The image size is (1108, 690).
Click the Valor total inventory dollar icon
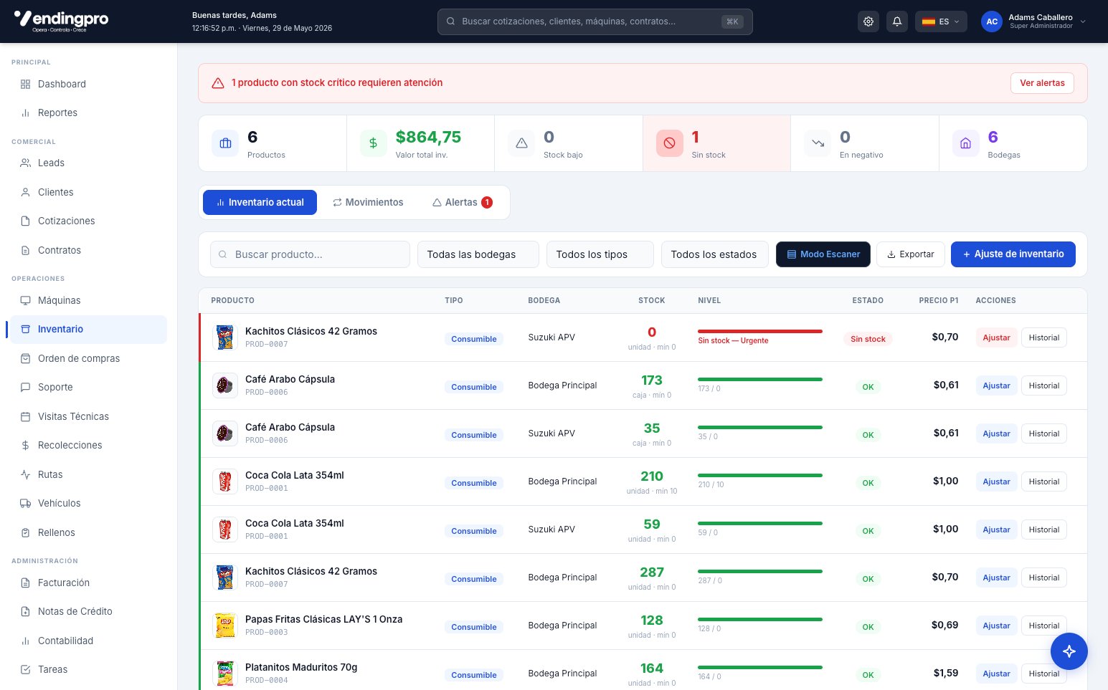pos(373,143)
